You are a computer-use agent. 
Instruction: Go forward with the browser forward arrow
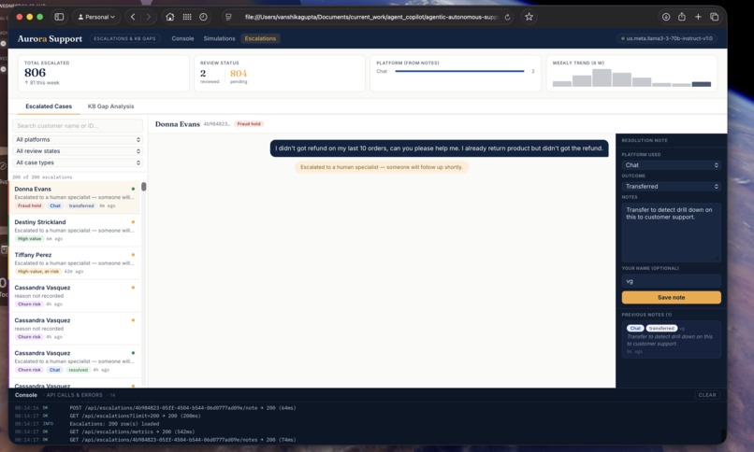click(148, 17)
